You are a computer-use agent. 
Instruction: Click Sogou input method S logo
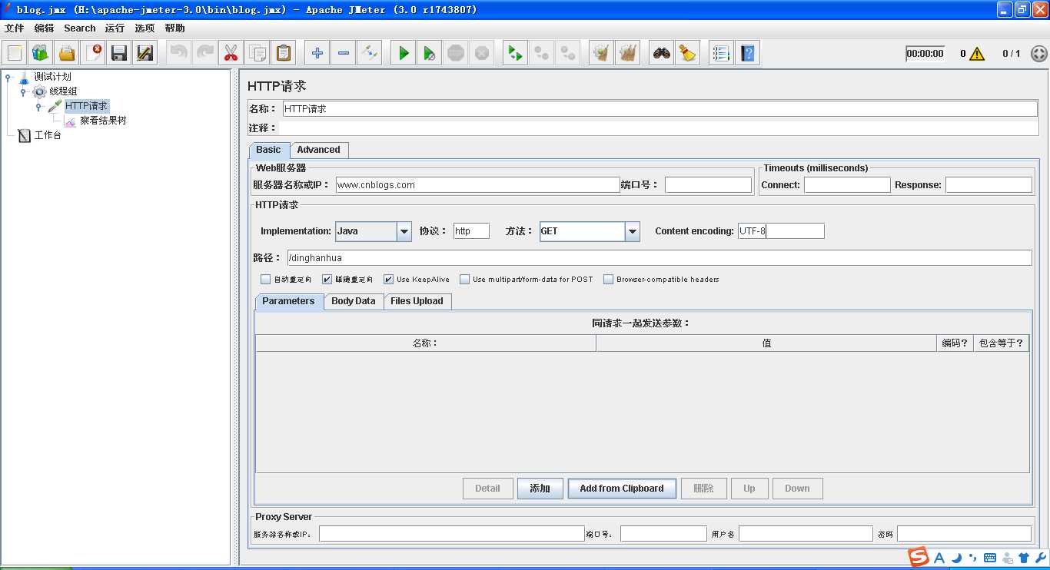(919, 558)
